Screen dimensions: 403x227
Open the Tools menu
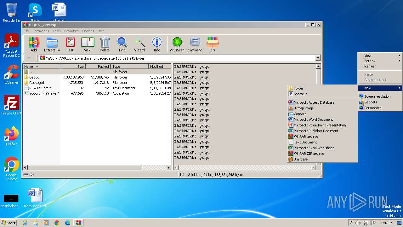[57, 31]
